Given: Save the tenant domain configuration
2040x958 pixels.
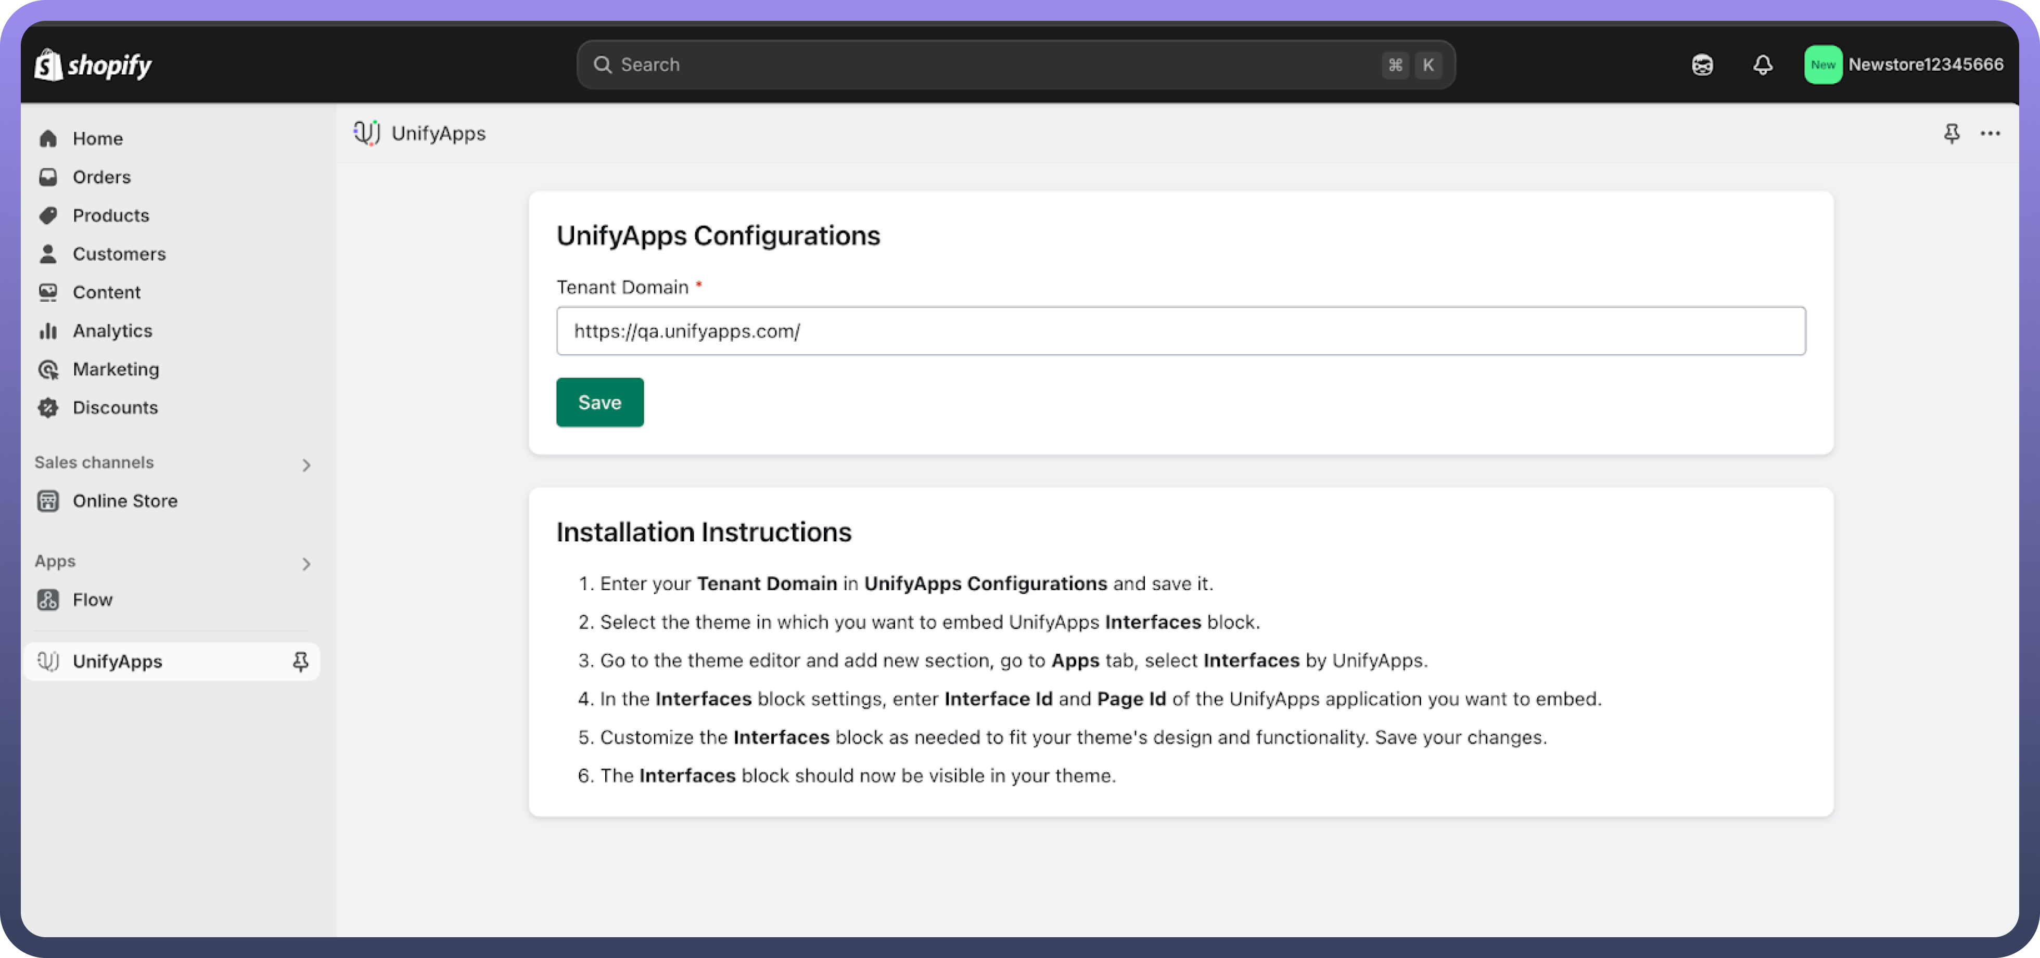Looking at the screenshot, I should point(600,402).
